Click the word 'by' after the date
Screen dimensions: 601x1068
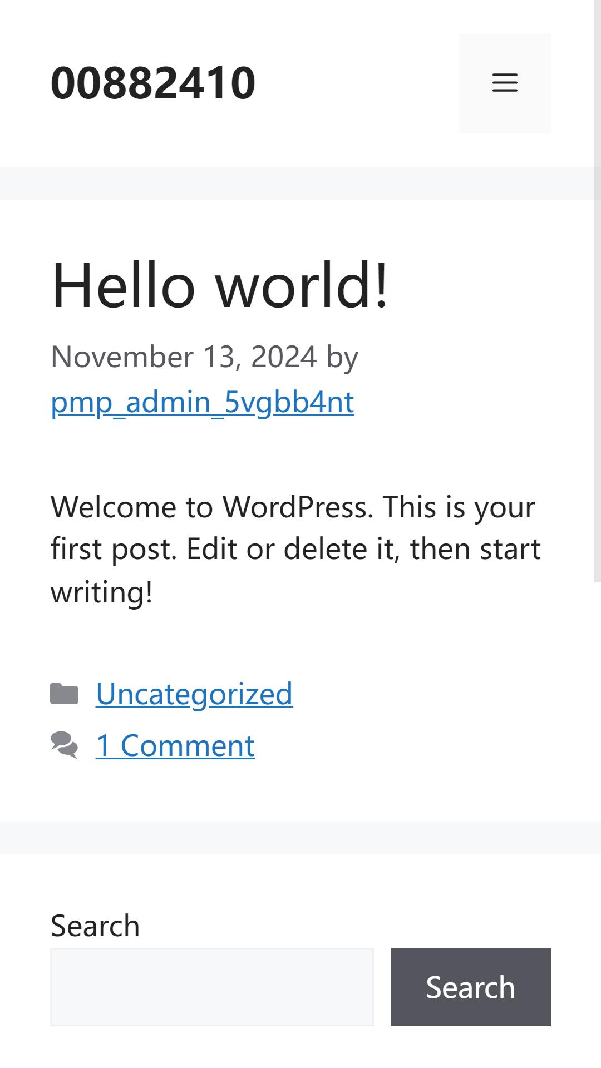[x=342, y=358]
